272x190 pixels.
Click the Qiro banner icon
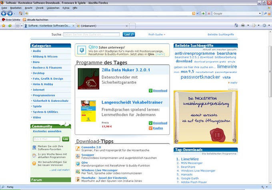(x=82, y=50)
